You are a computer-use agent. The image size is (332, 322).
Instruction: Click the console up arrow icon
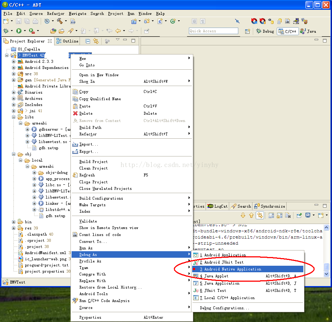tap(251, 215)
